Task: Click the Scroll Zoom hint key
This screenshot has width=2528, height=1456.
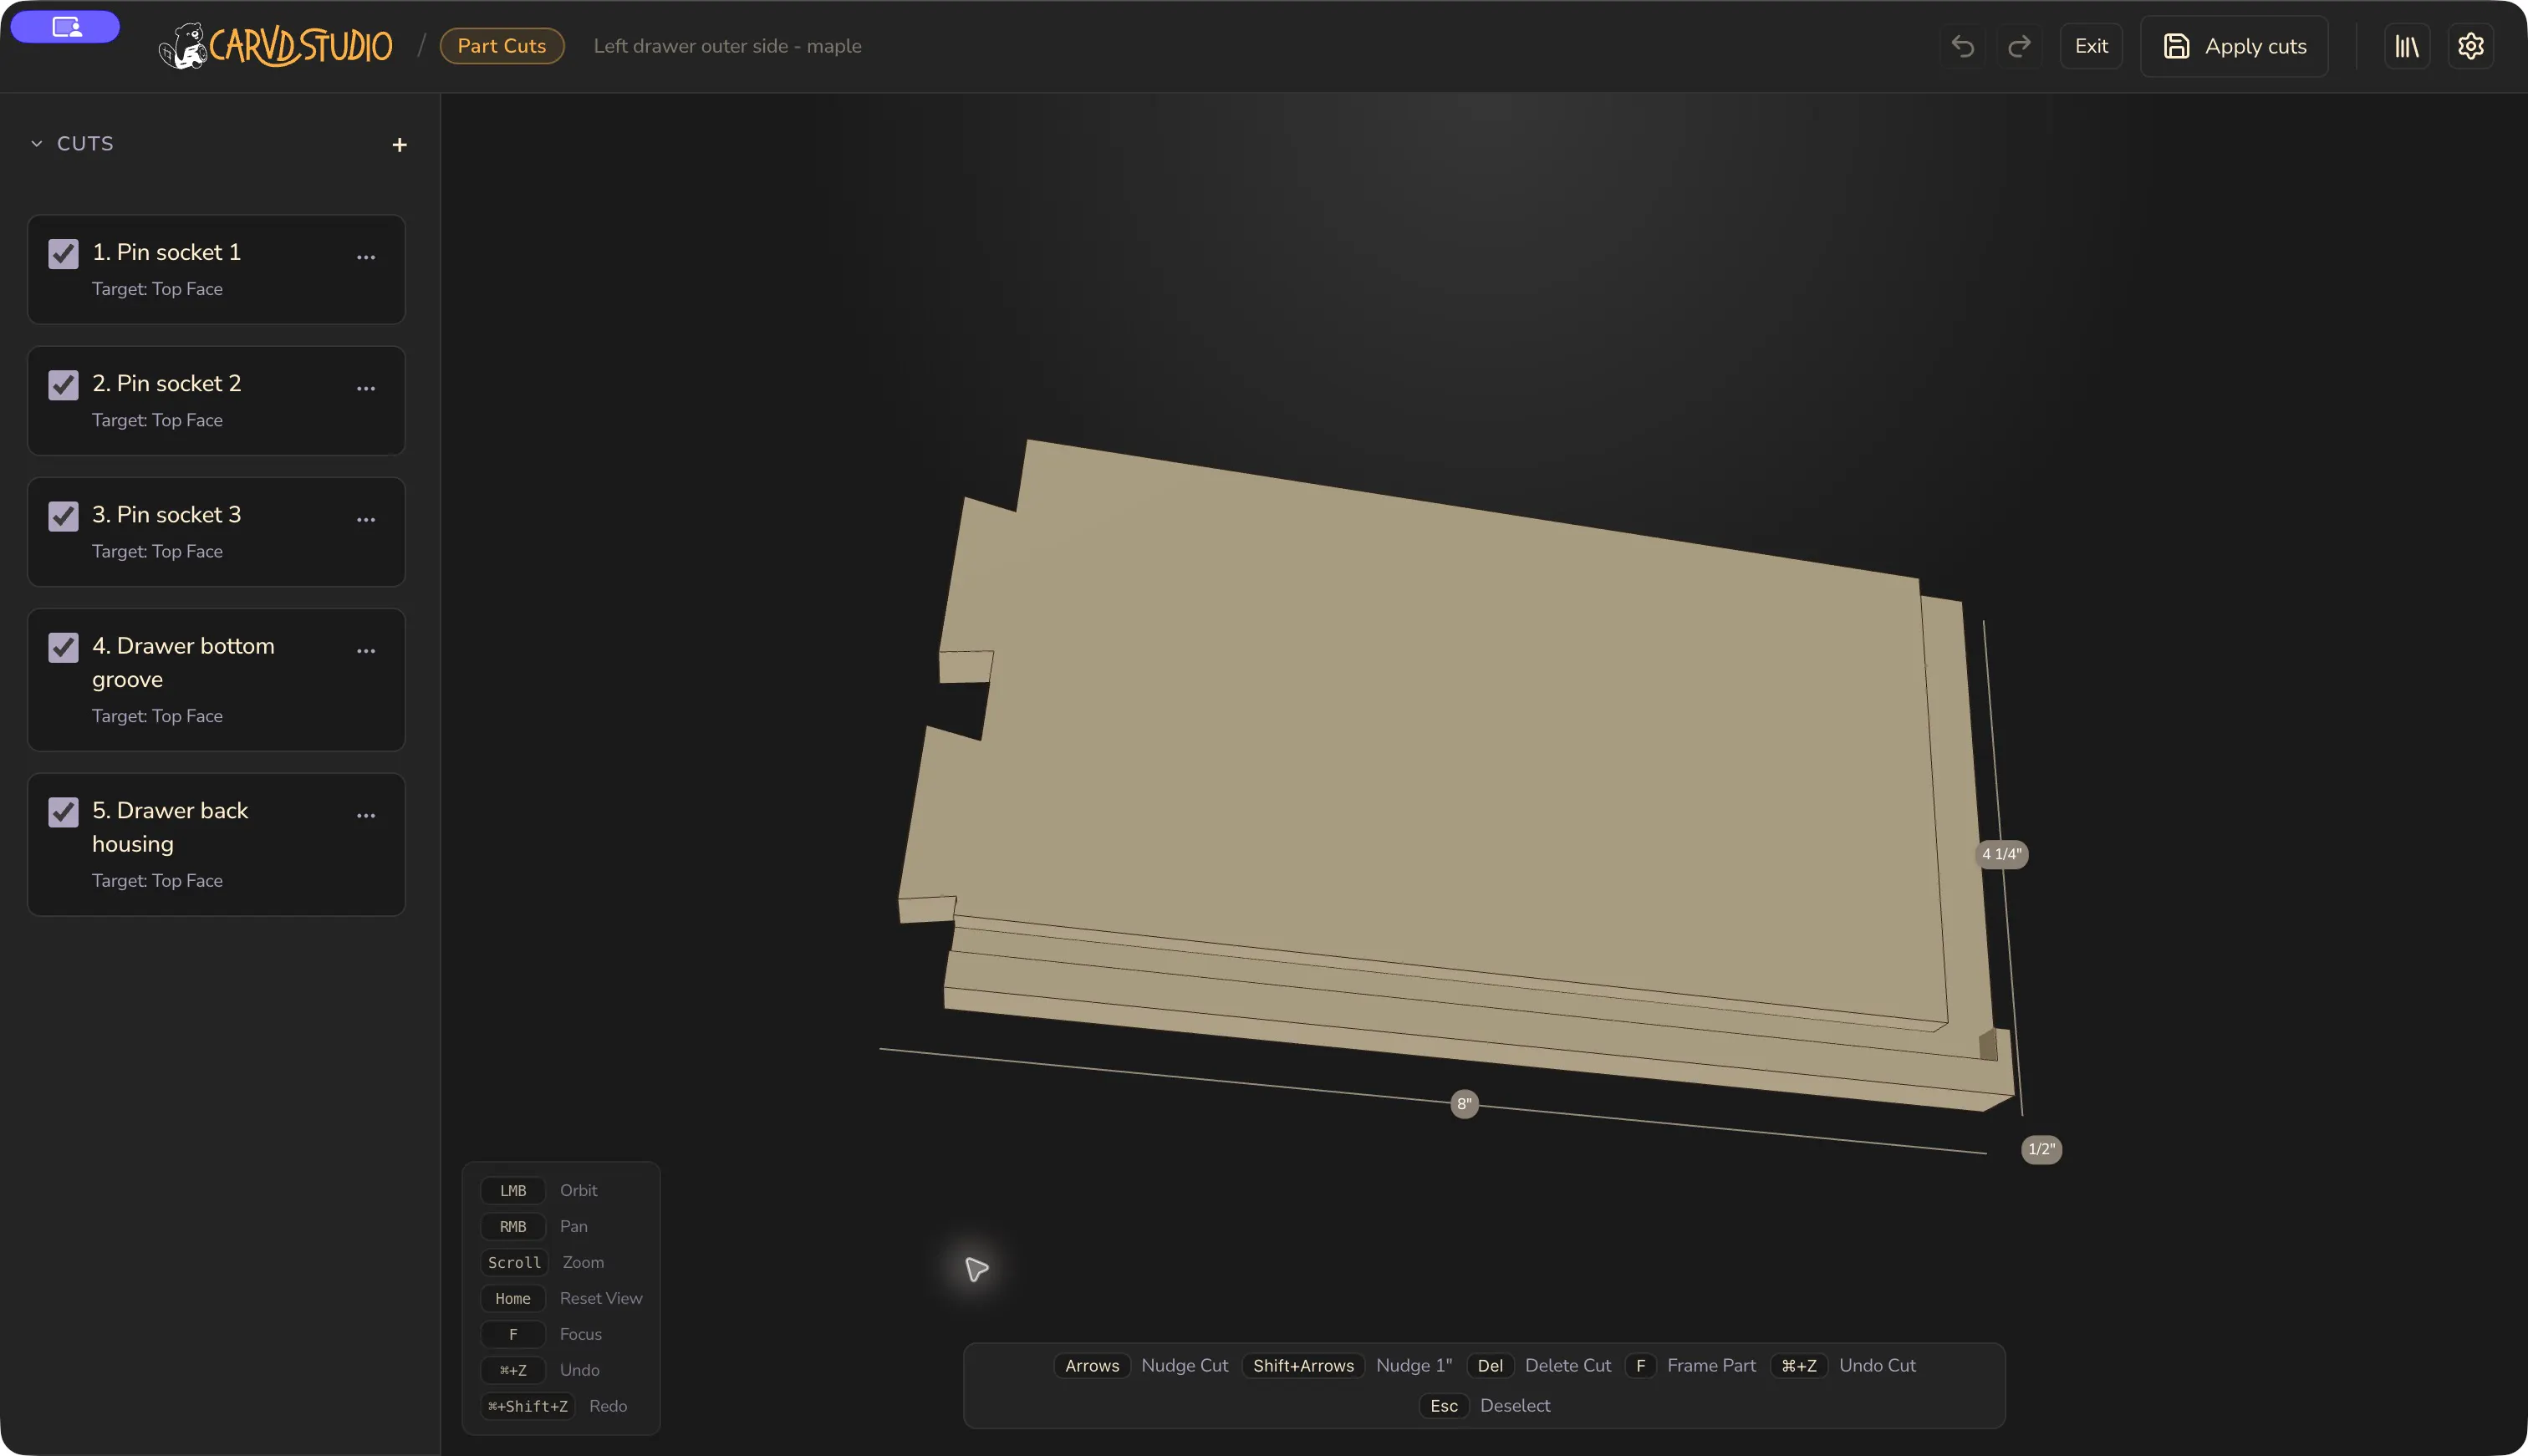Action: [x=514, y=1262]
